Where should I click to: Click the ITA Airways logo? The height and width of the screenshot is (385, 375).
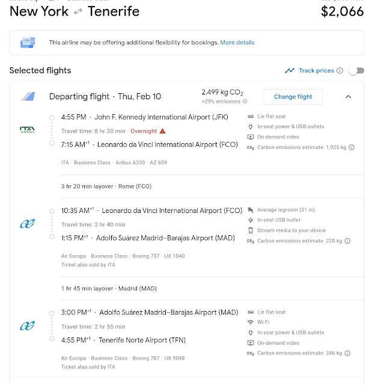(28, 129)
